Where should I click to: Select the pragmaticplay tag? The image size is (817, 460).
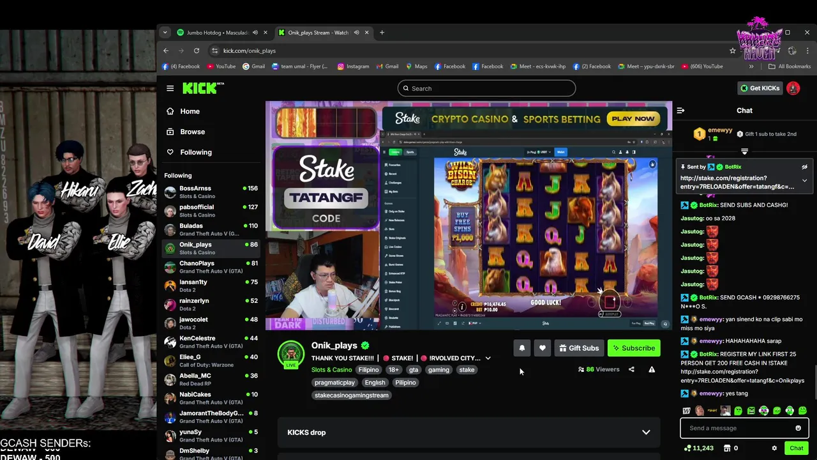pyautogui.click(x=334, y=382)
